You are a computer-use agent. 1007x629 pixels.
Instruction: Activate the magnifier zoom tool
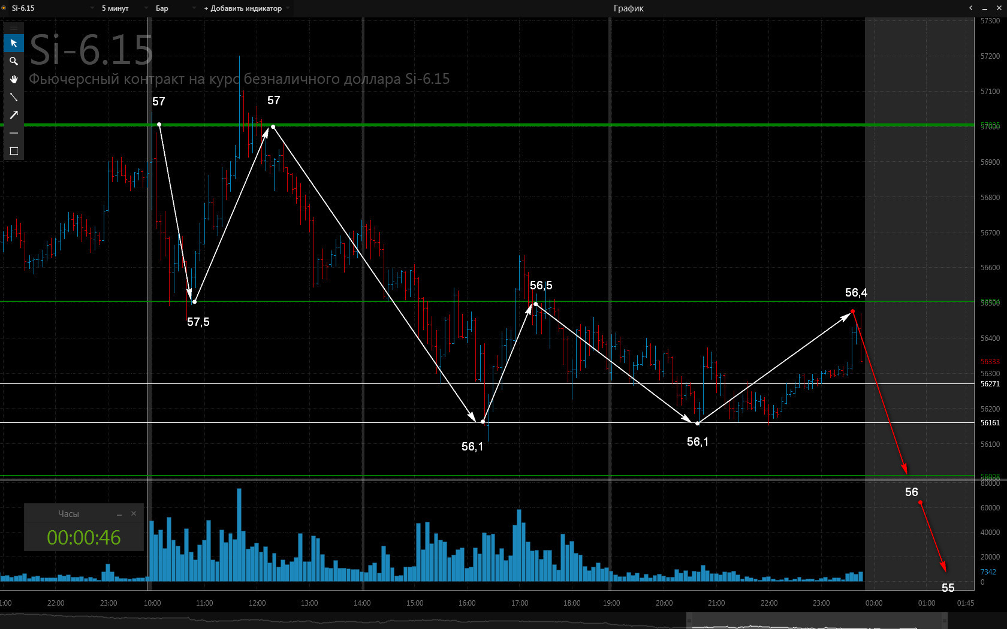click(x=14, y=61)
